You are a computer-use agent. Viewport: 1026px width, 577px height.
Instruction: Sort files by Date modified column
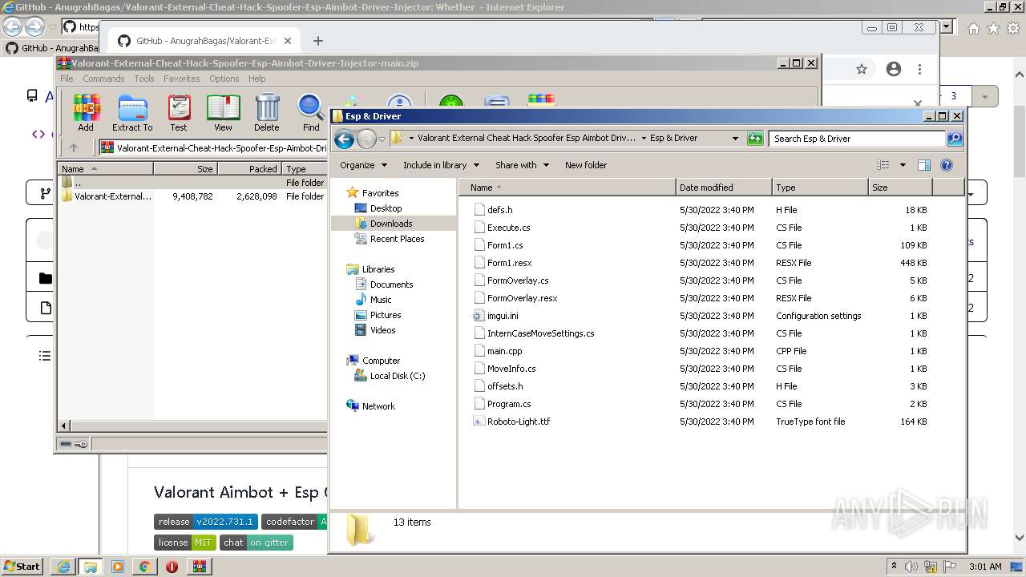coord(724,188)
